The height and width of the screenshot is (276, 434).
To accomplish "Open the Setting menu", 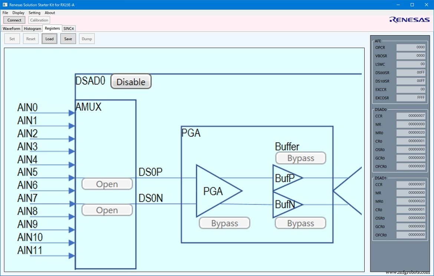I will 34,12.
